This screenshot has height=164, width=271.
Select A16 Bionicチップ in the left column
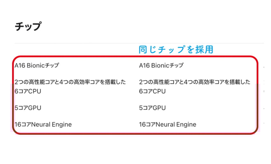[x=37, y=66]
